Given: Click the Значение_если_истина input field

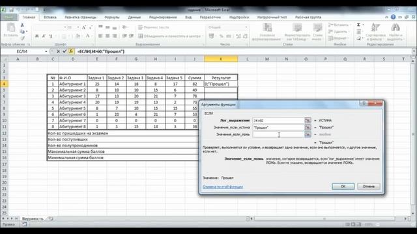Looking at the screenshot, I should [278, 127].
